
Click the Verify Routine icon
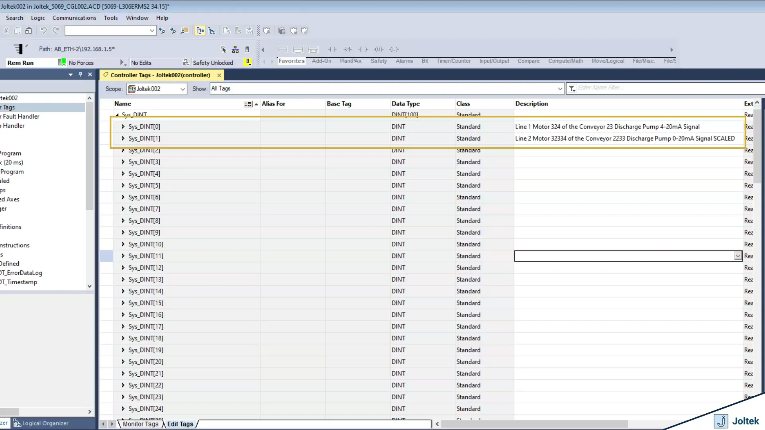[226, 31]
